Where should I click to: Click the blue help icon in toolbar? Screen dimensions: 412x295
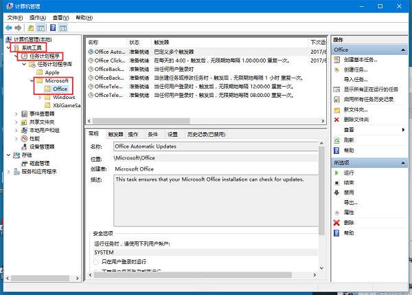(x=54, y=28)
